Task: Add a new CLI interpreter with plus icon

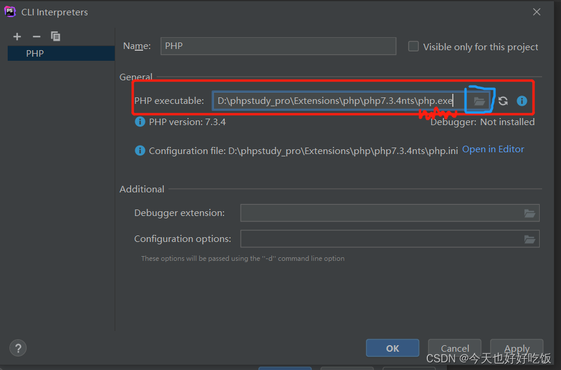Action: pyautogui.click(x=17, y=37)
